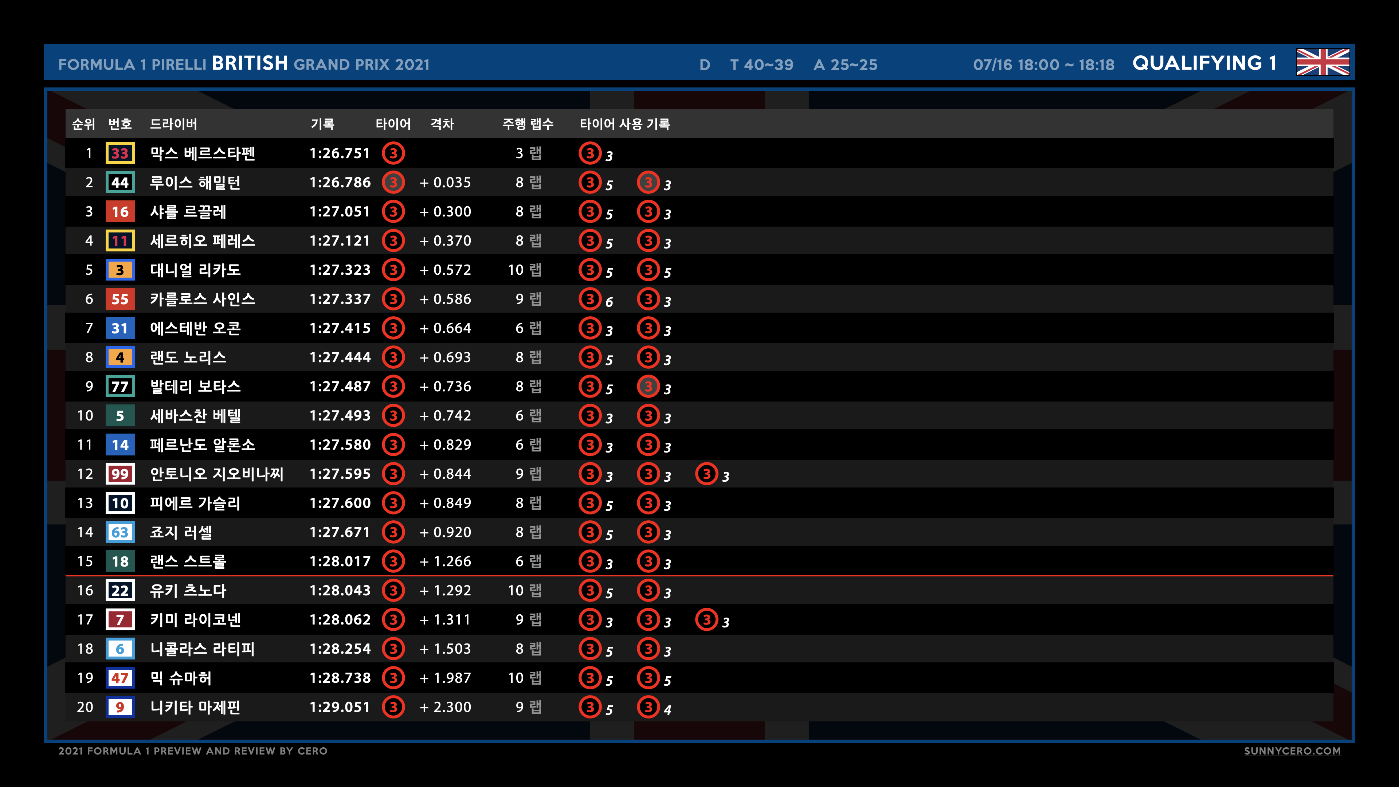
Task: Click car number badge 11 in row 4
Action: [x=120, y=240]
